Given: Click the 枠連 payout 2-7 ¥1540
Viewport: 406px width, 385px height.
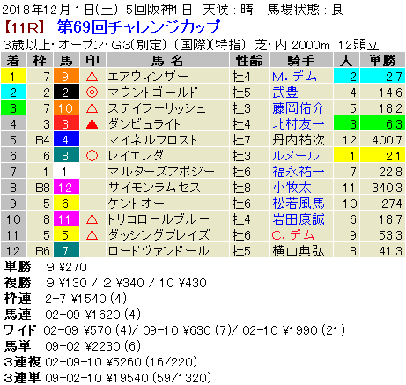Looking at the screenshot, I should tap(85, 299).
